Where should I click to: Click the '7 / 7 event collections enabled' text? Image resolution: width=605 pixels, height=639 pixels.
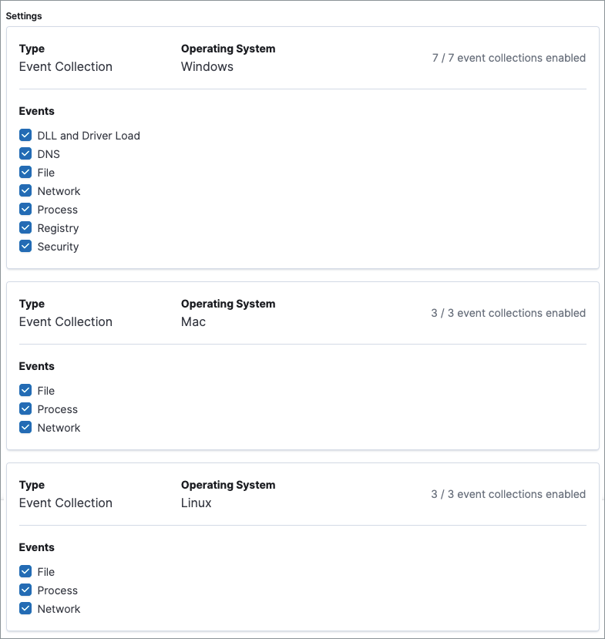point(509,58)
